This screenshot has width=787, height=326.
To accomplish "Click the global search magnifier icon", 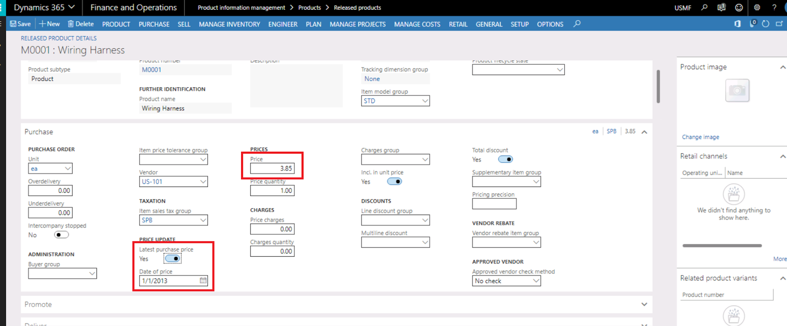I will pos(704,7).
